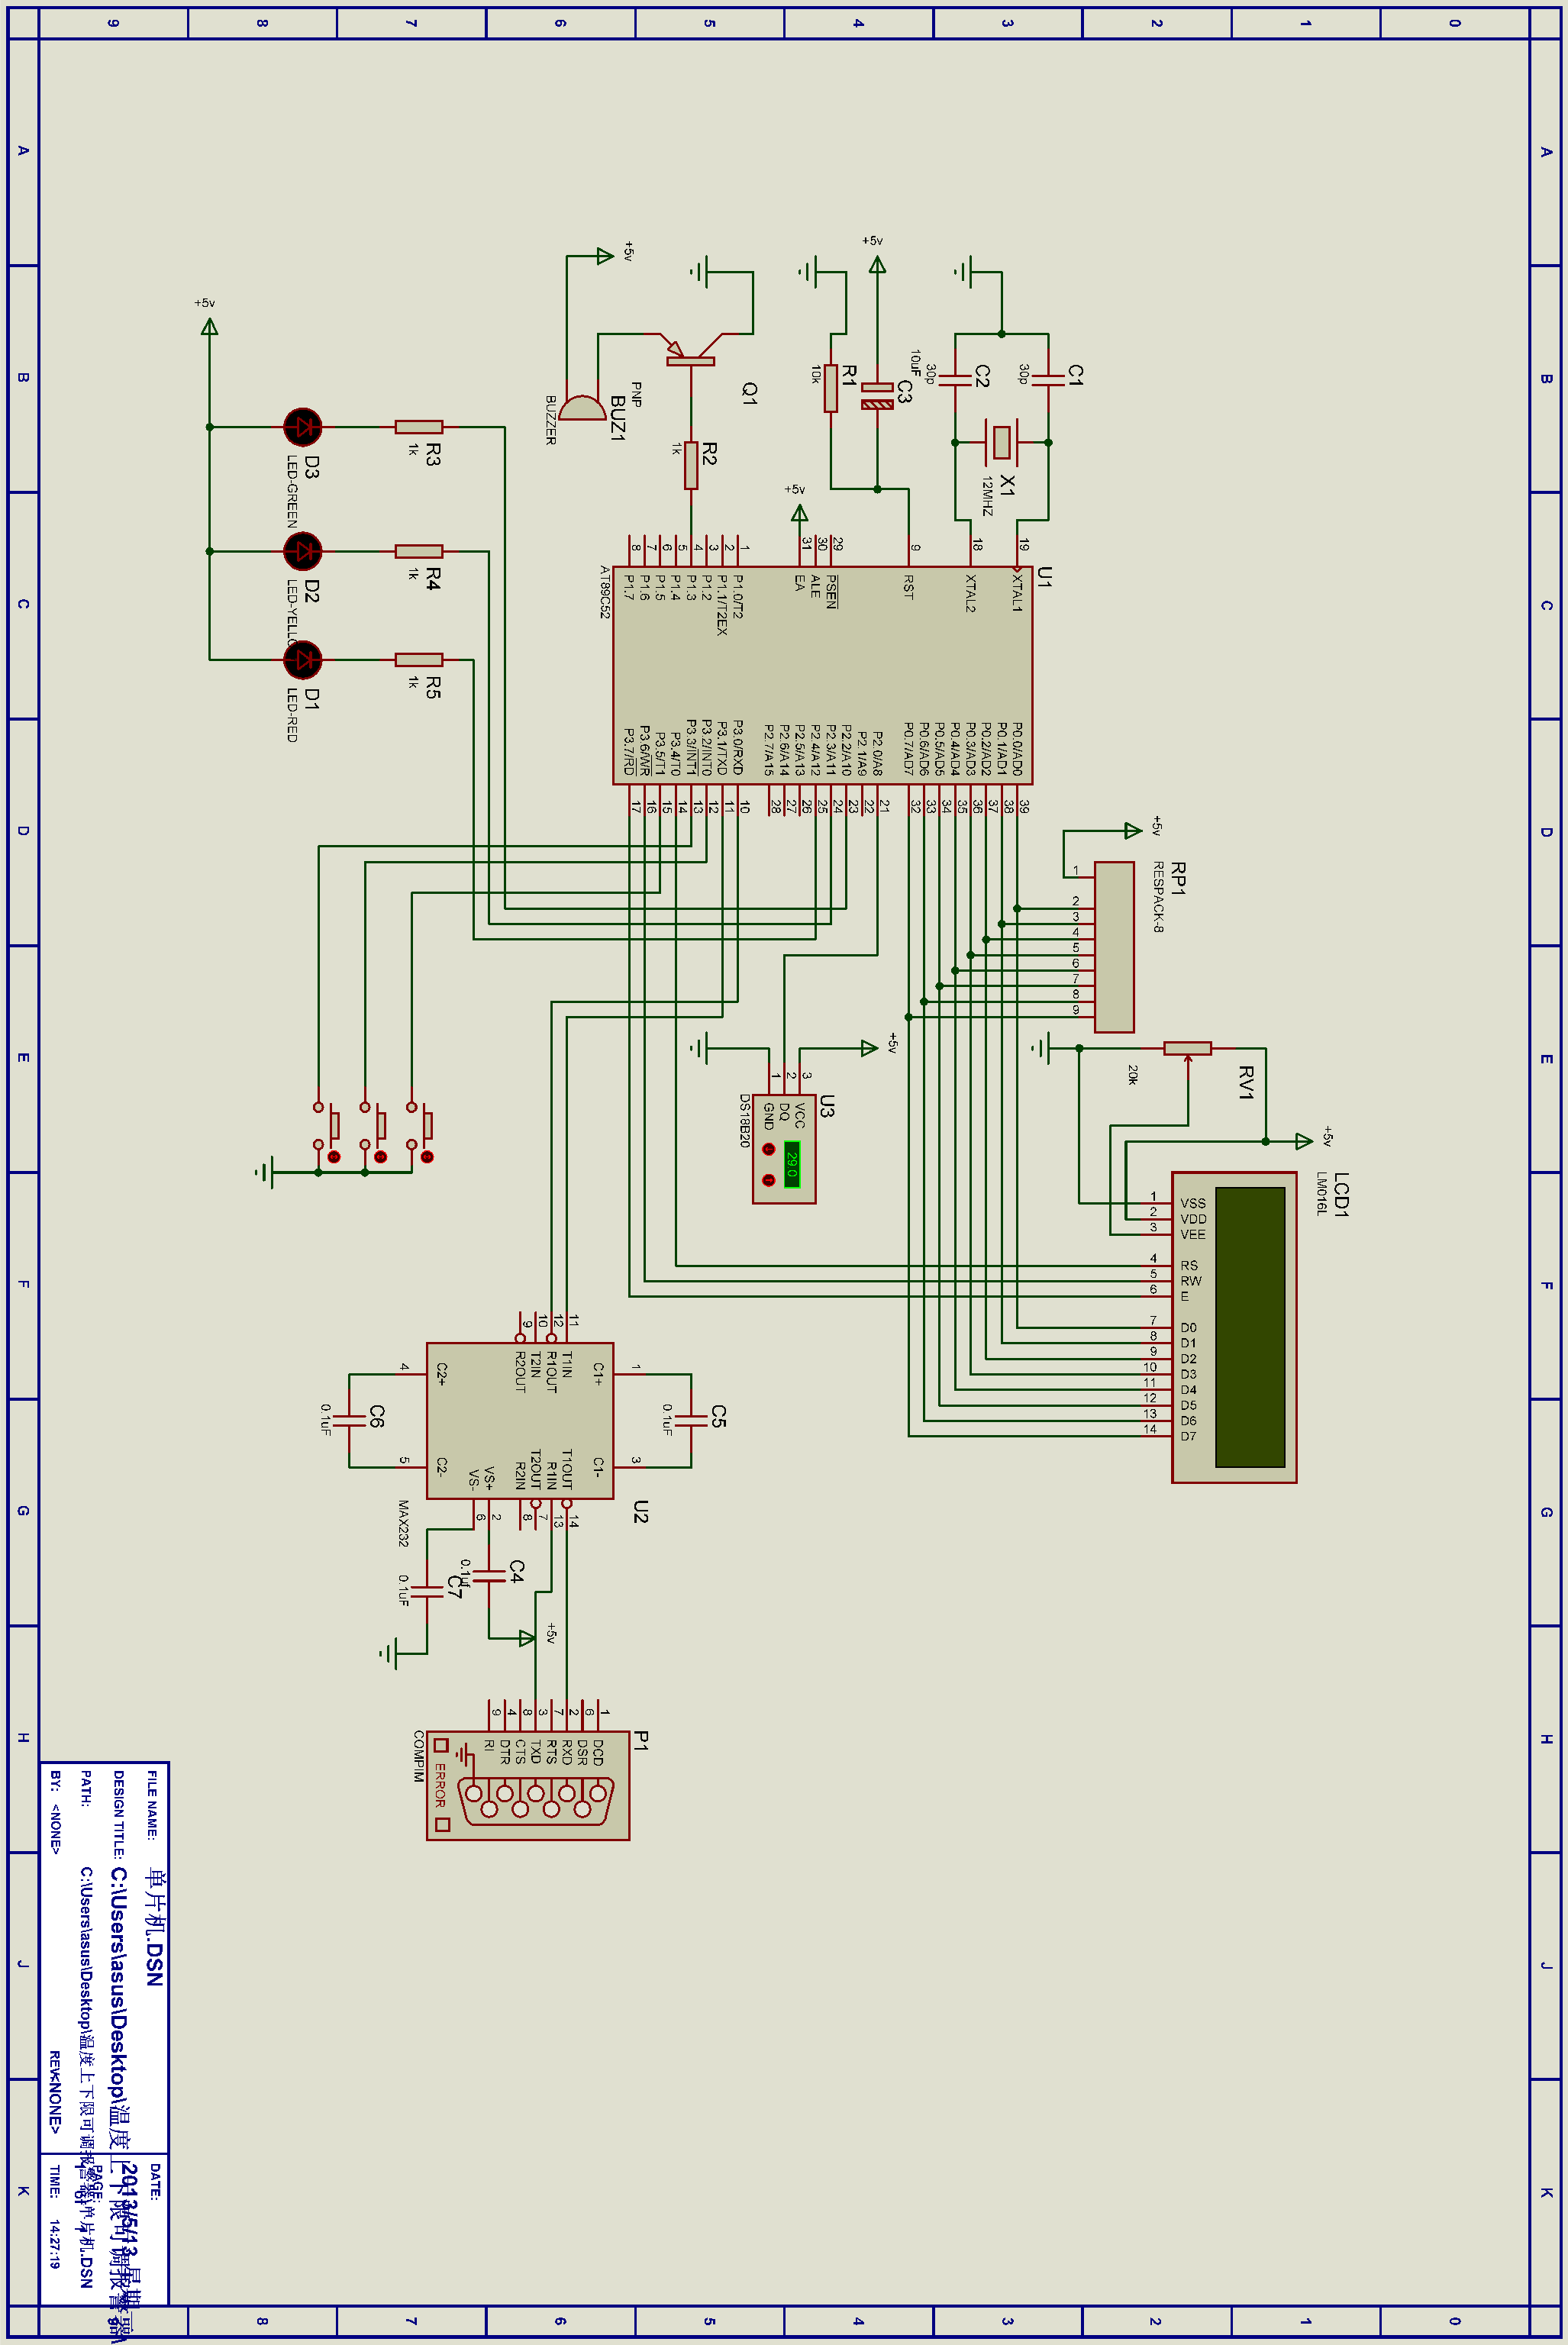Click the 10k resistor value label

[816, 374]
